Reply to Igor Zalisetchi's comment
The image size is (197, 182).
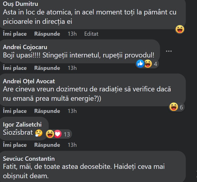(x=47, y=145)
